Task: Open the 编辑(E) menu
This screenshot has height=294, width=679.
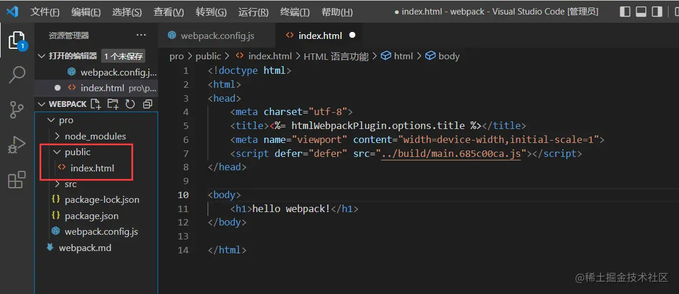Action: [x=85, y=12]
